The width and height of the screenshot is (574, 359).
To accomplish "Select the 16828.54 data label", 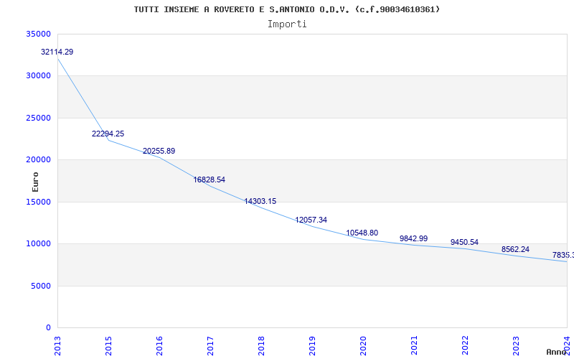I will point(210,180).
